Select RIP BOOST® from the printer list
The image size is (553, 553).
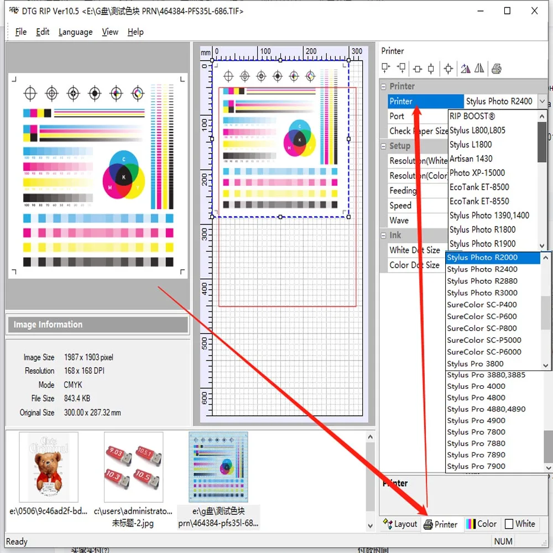[x=493, y=116]
